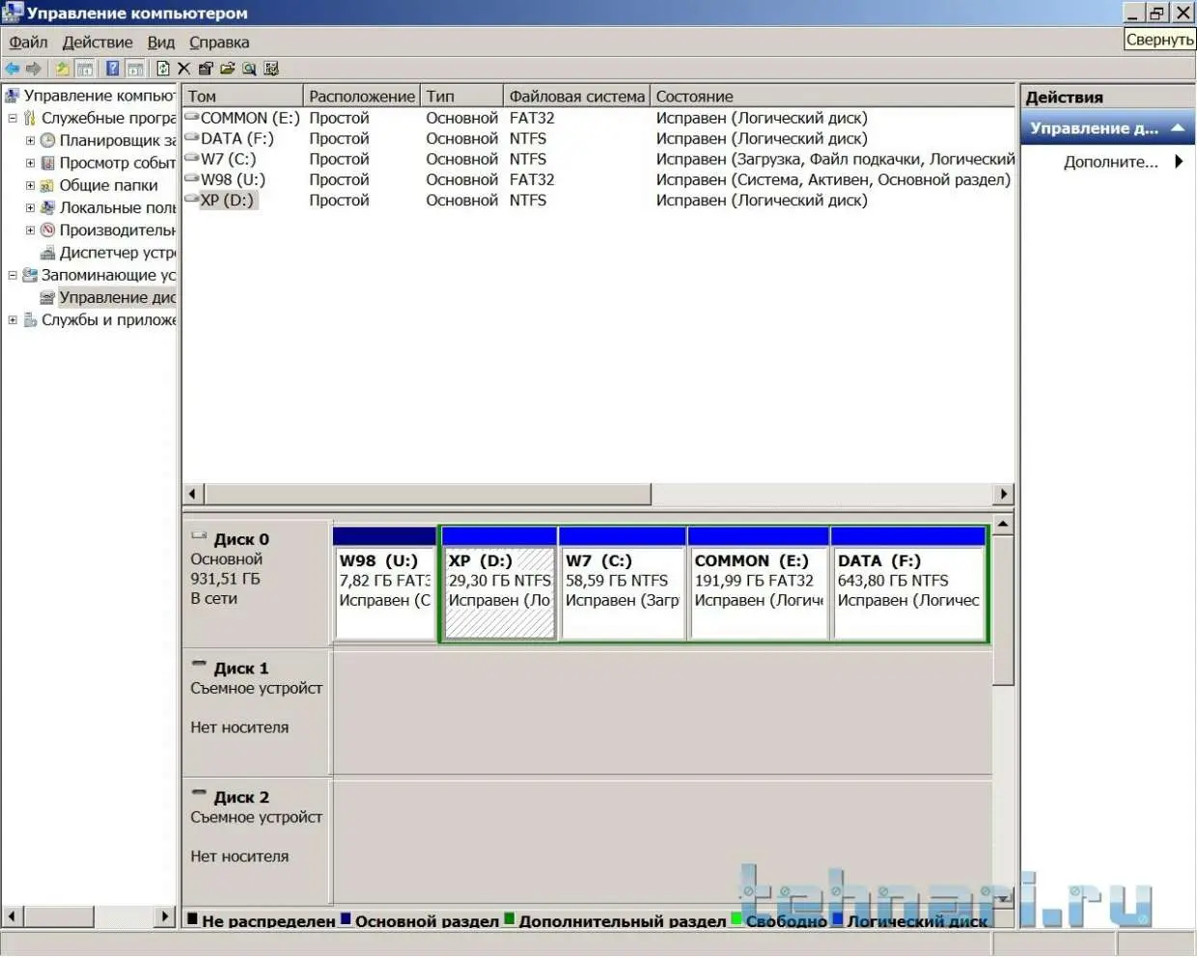Sort by Тип column header
1197x957 pixels.
coord(462,96)
